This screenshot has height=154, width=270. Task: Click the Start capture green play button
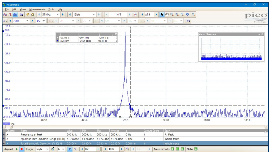(x=17, y=149)
